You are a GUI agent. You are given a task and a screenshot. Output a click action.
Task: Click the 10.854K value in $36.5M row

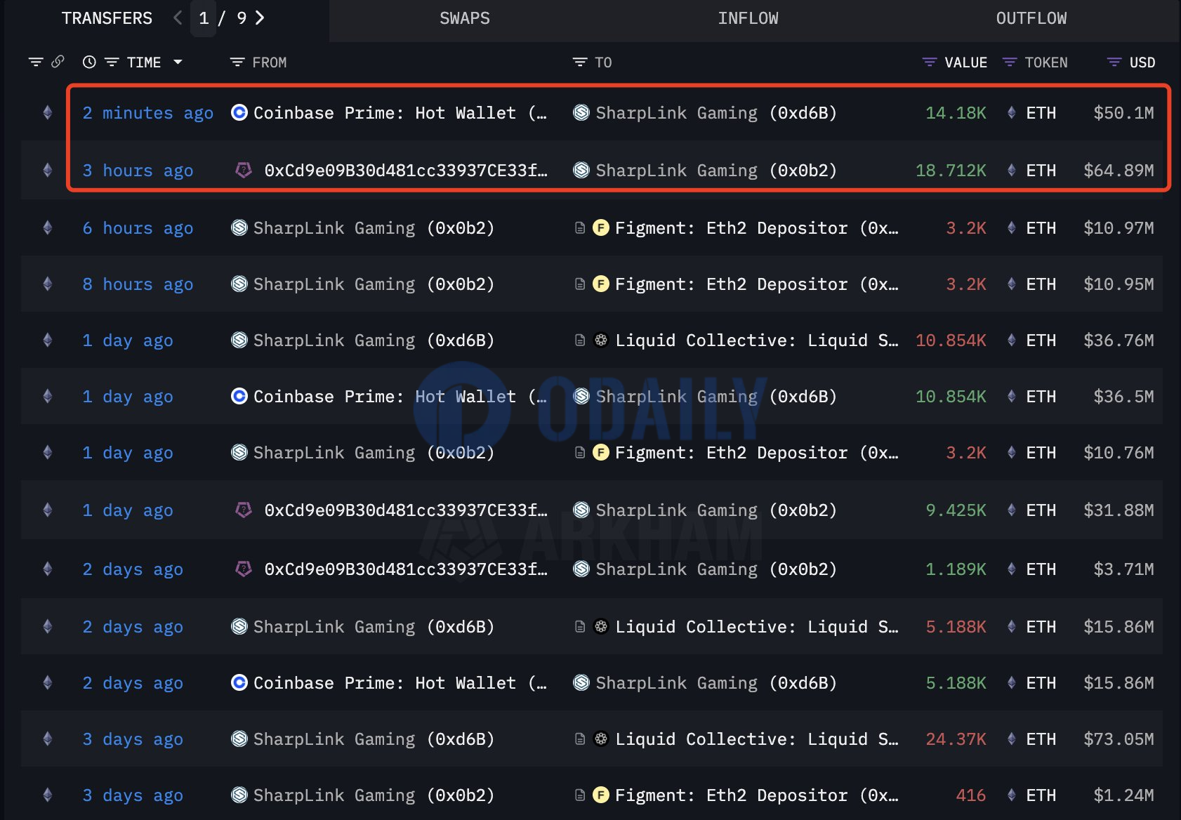click(x=951, y=397)
